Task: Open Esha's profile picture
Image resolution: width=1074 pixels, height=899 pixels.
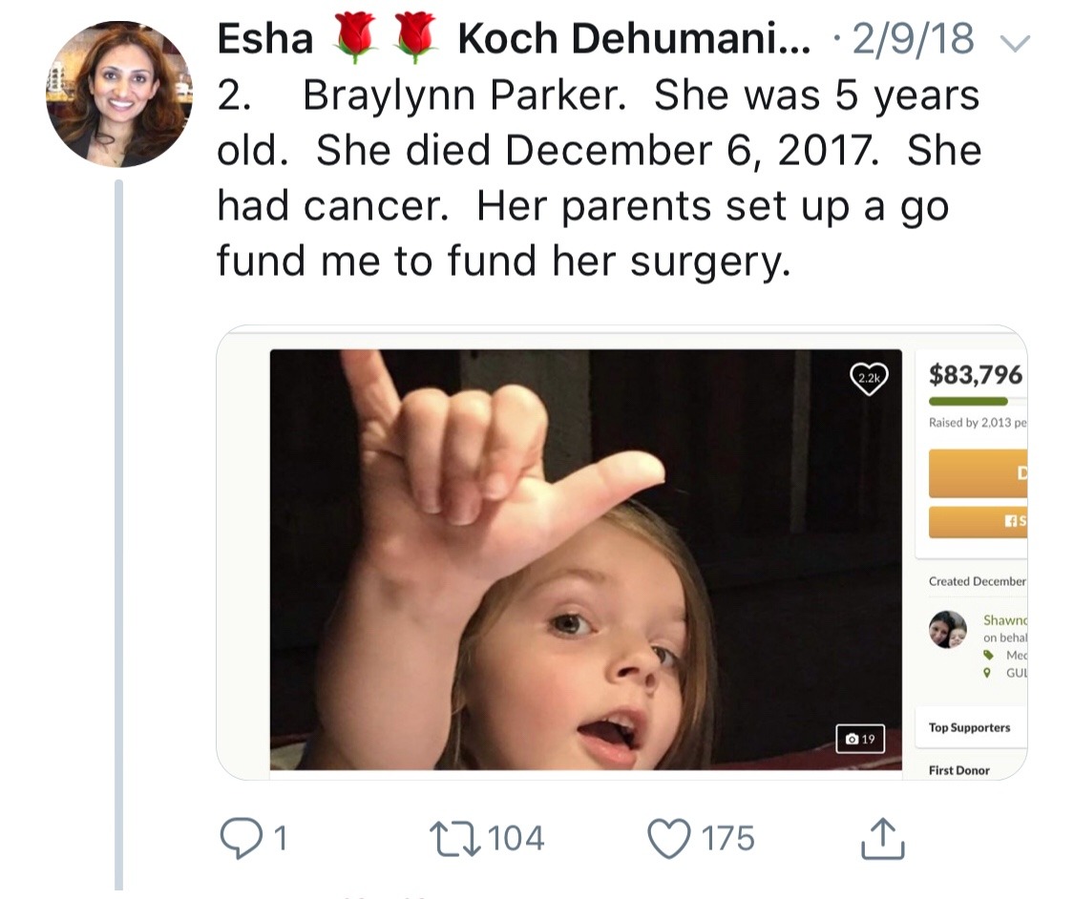Action: coord(118,94)
